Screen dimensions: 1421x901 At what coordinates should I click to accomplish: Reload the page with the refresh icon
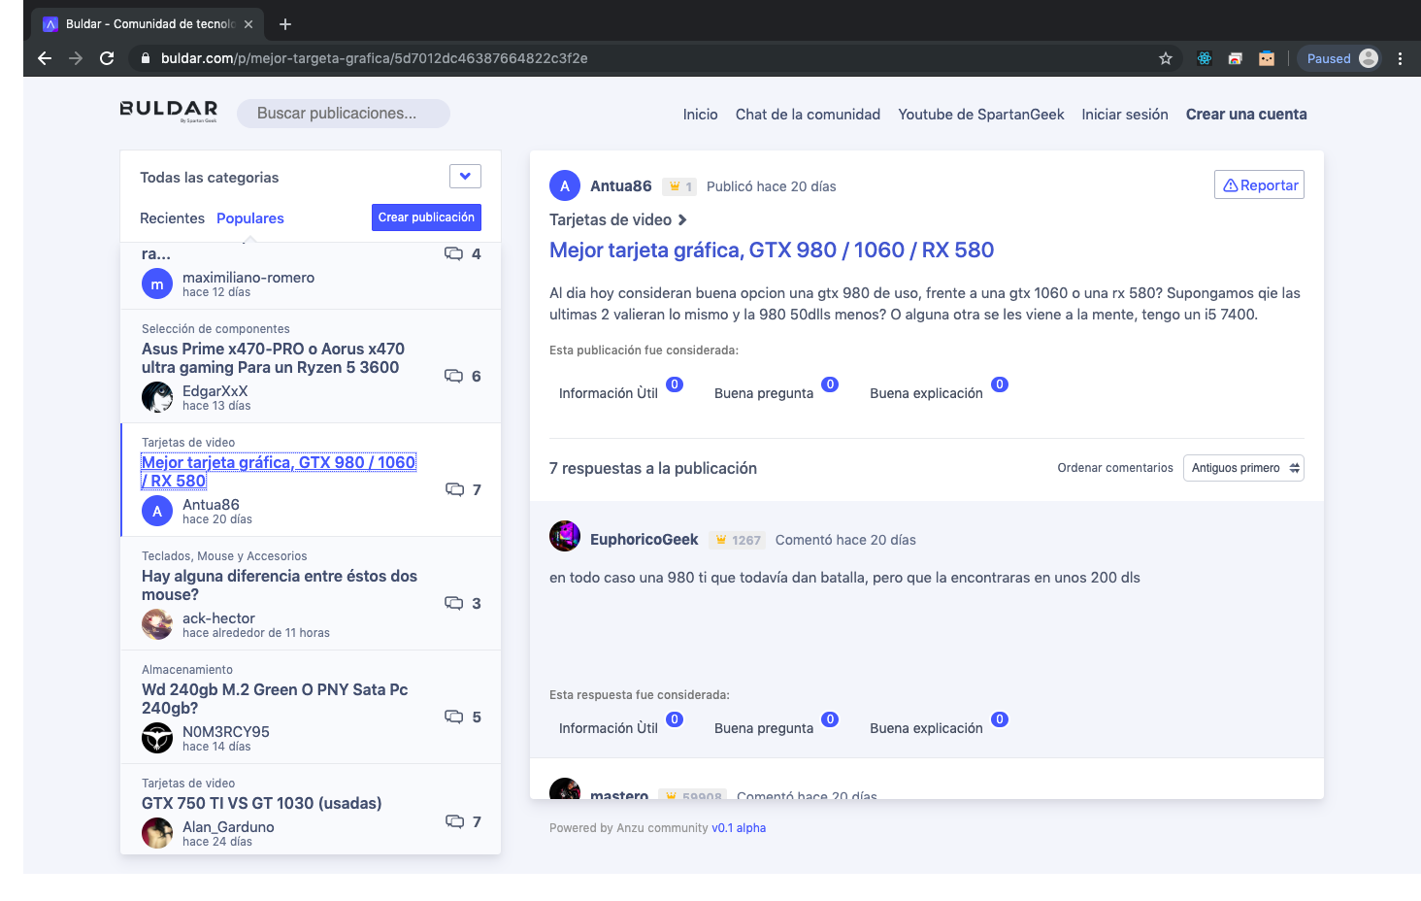(x=107, y=58)
